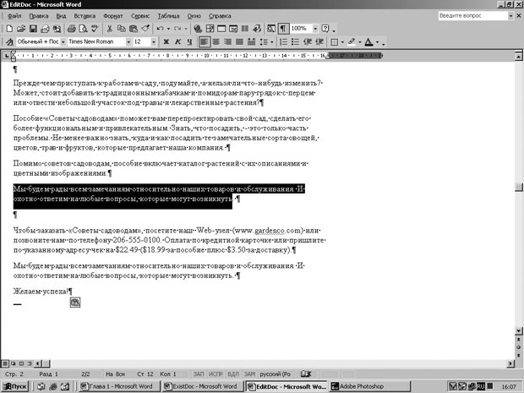Toggle bold (Ж) formatting

tap(166, 42)
